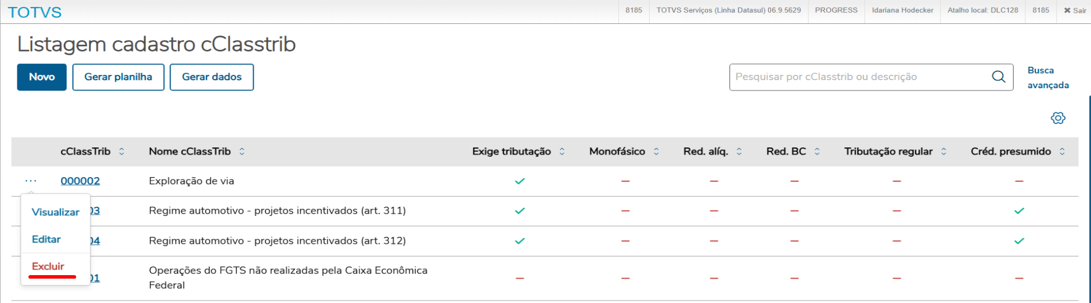Viewport: 1091px width, 303px height.
Task: Click the search magnifier icon
Action: click(x=998, y=77)
